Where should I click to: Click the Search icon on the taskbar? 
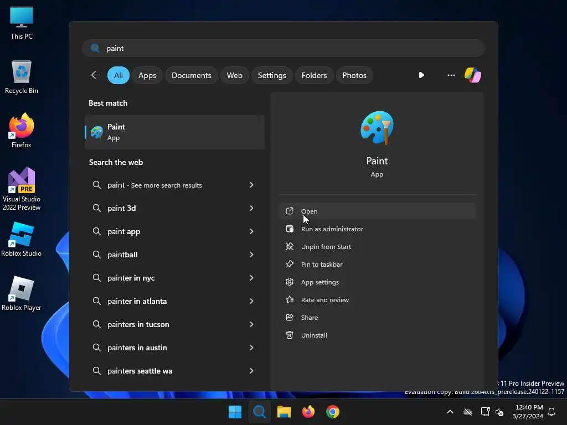[x=259, y=412]
